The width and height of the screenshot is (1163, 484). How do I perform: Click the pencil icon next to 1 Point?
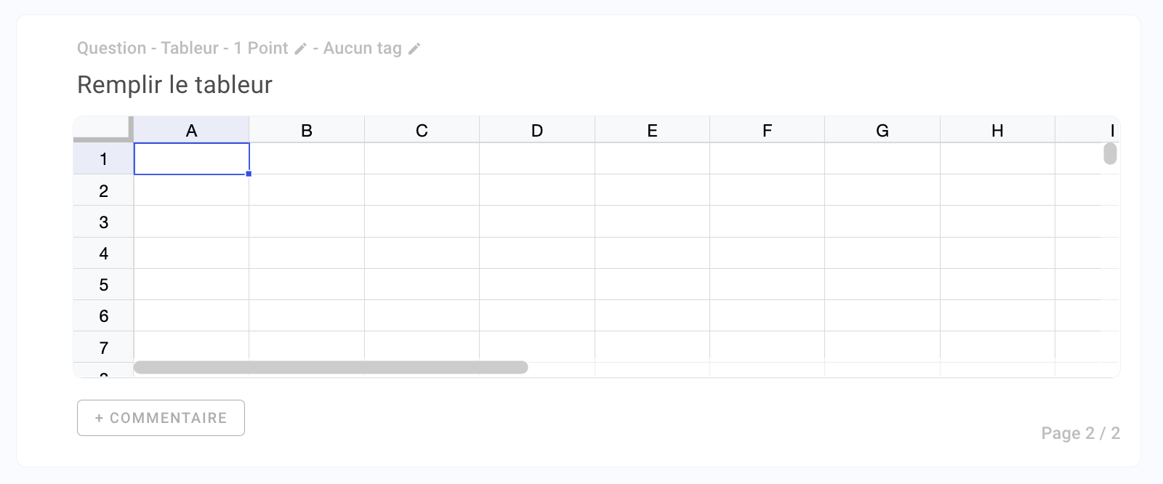[x=301, y=49]
